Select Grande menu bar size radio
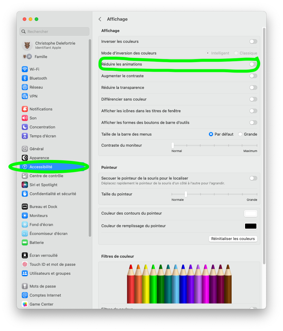The image size is (283, 331). (x=240, y=134)
